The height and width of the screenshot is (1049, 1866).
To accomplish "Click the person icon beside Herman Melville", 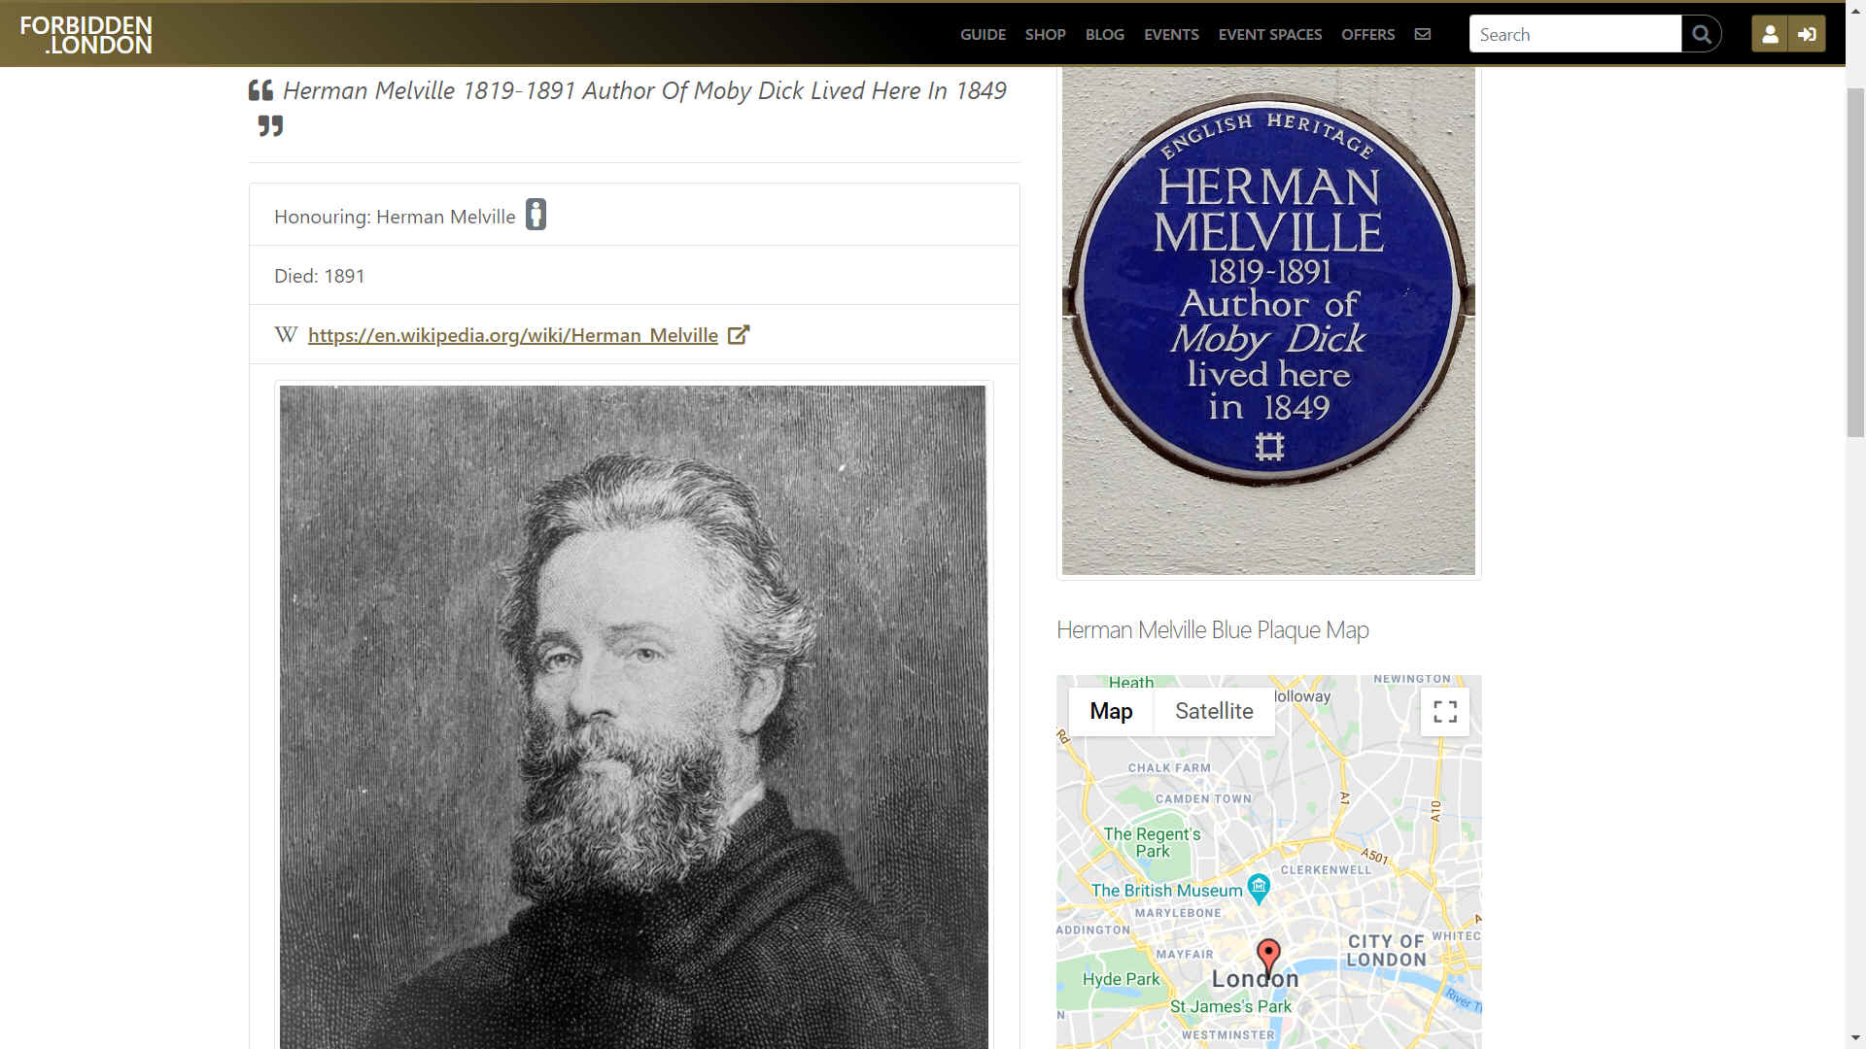I will coord(536,215).
